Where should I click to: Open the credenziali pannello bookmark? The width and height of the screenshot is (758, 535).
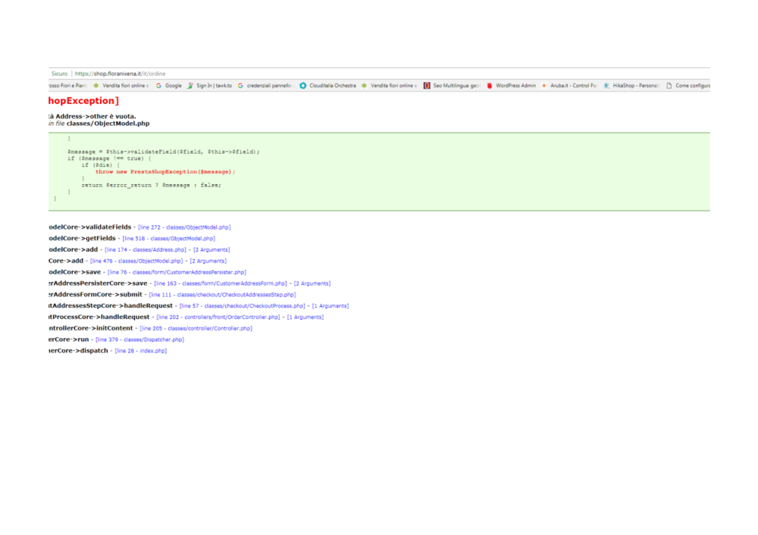pyautogui.click(x=266, y=86)
